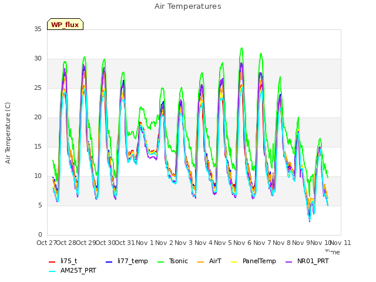Viewport: 376px width, 282px height.
Task: Select the li77_temp legend label
Action: click(x=133, y=261)
